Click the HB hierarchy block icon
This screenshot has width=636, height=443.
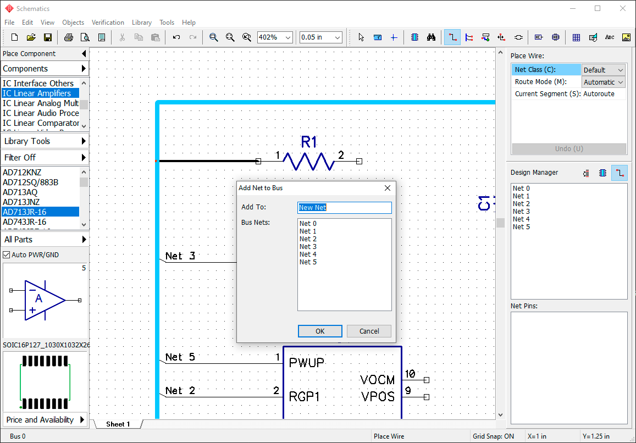(x=556, y=37)
